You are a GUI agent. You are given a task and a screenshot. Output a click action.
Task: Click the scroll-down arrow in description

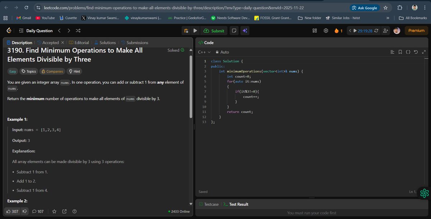[191, 204]
